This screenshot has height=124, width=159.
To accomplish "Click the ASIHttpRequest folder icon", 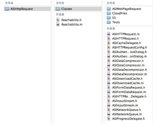I will 7,9.
